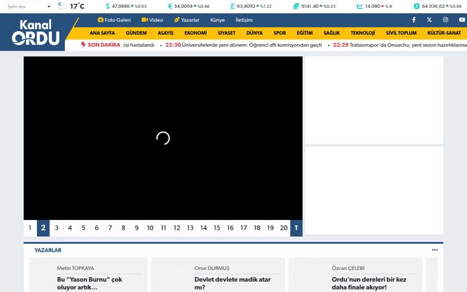Select slider page 16

(230, 228)
